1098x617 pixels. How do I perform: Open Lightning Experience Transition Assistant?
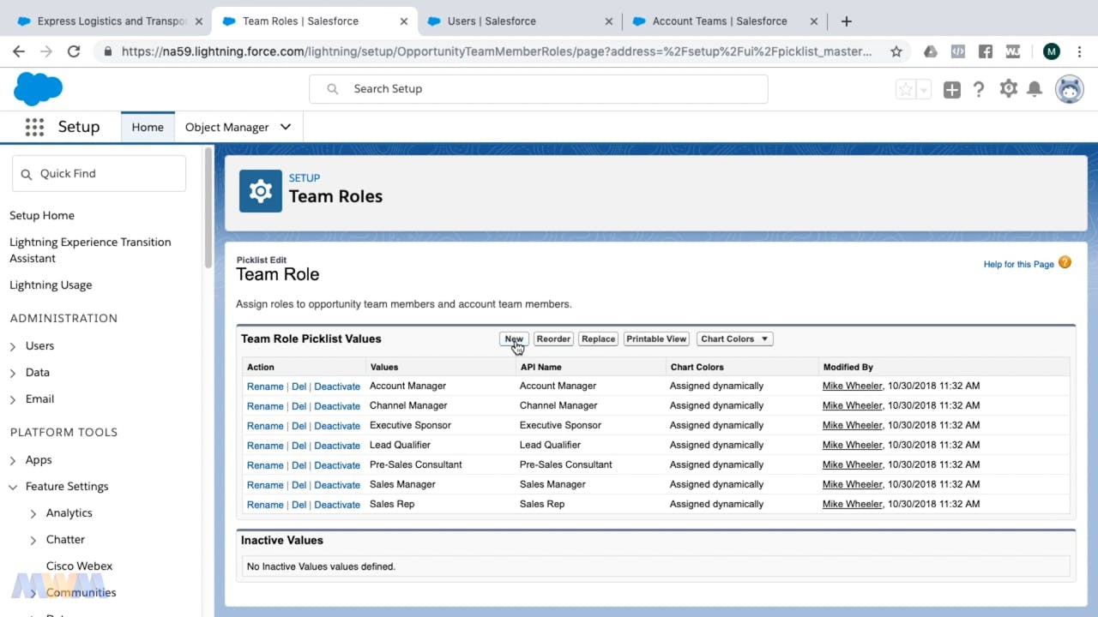tap(90, 250)
